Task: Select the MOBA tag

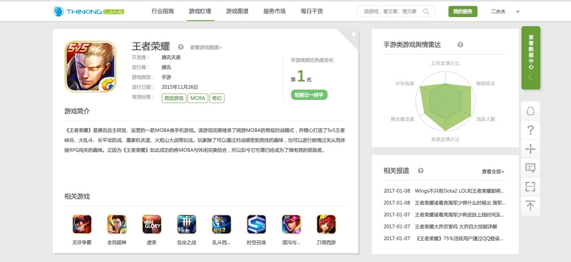Action: tap(198, 98)
